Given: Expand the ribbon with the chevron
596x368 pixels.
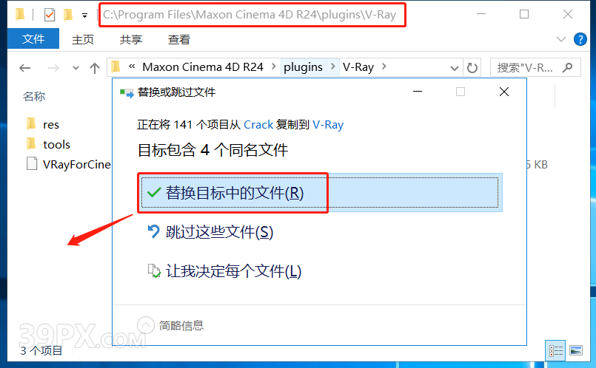Looking at the screenshot, I should (561, 39).
